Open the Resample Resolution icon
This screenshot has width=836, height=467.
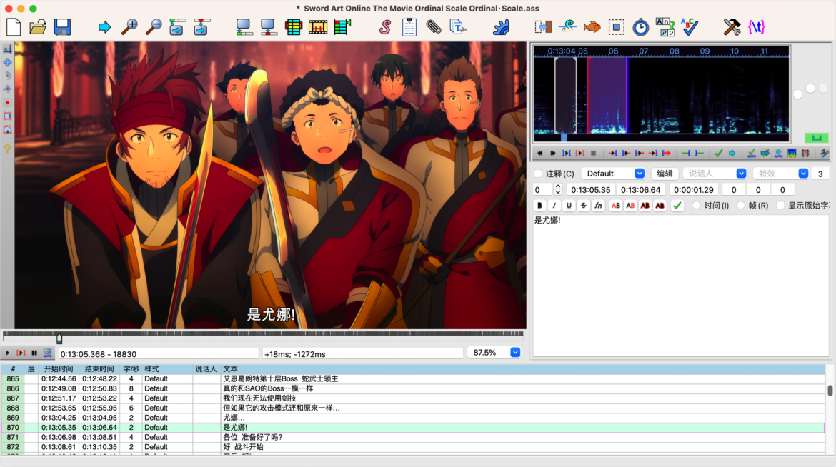(617, 26)
